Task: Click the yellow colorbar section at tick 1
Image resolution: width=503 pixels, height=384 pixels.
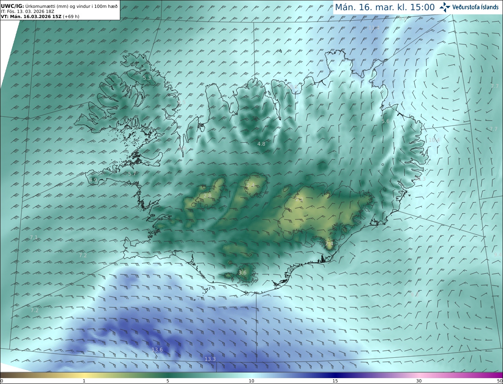Action: (84, 375)
